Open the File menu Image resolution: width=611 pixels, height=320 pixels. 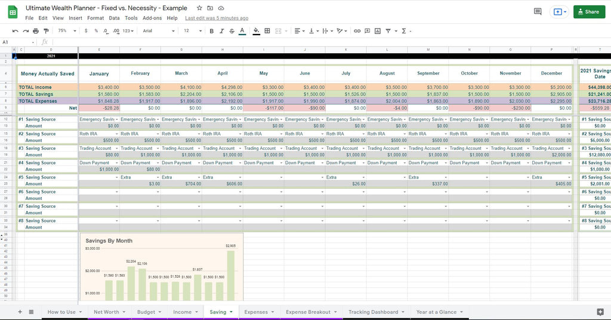29,18
